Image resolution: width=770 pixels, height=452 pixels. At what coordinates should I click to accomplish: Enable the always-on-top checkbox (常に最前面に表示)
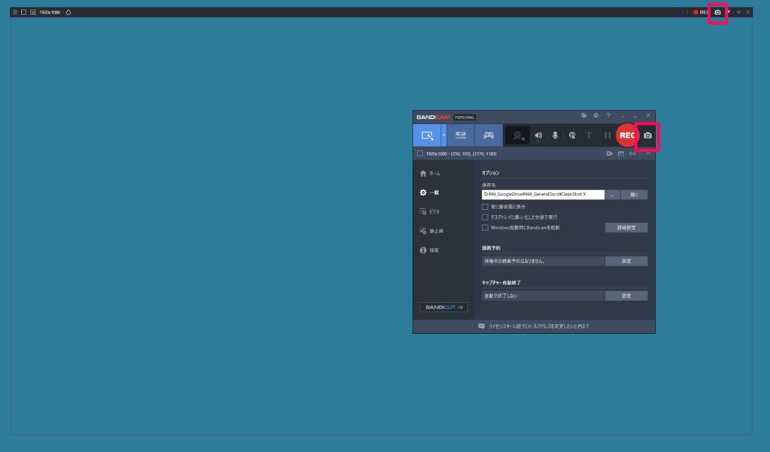485,206
